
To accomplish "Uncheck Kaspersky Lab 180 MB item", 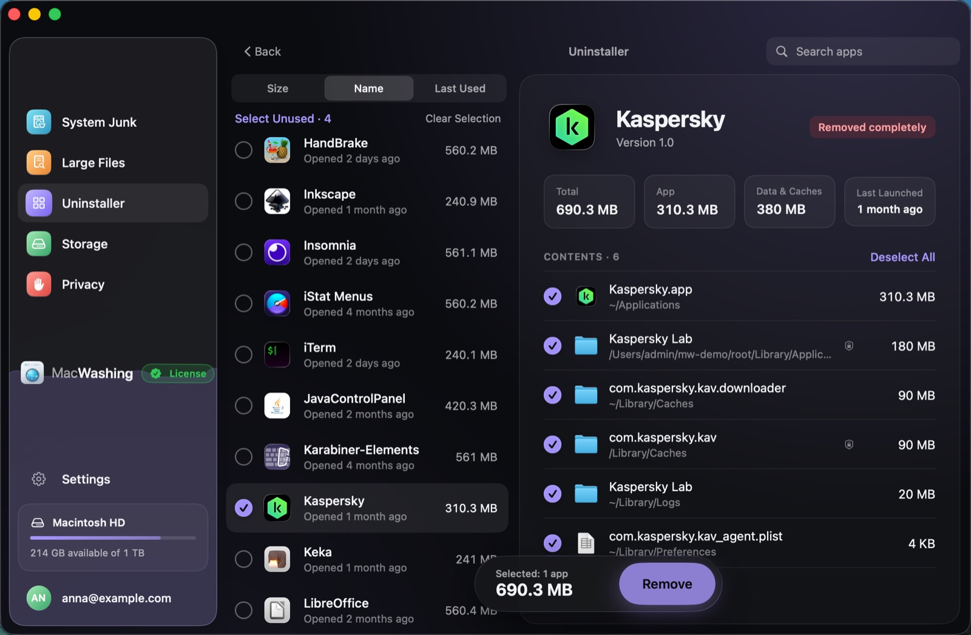I will pos(552,346).
